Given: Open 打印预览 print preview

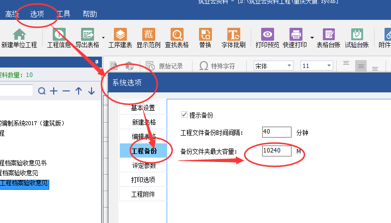Looking at the screenshot, I should click(267, 35).
